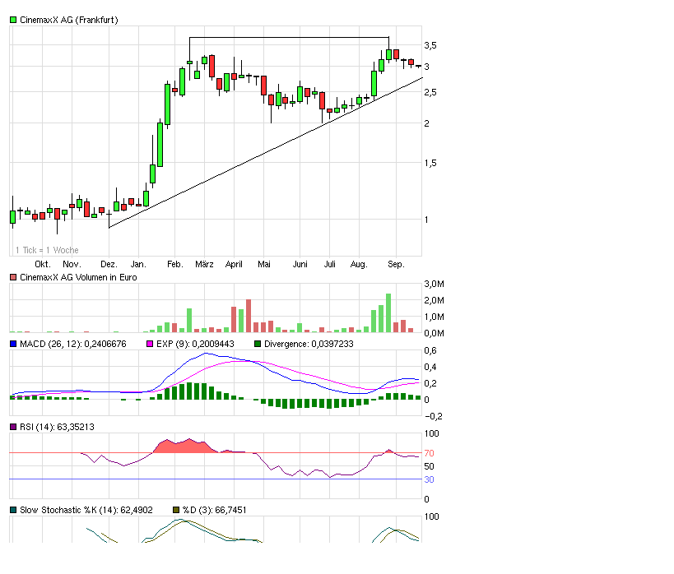
Task: Click the red Volumen in Euro legend square
Action: click(13, 278)
